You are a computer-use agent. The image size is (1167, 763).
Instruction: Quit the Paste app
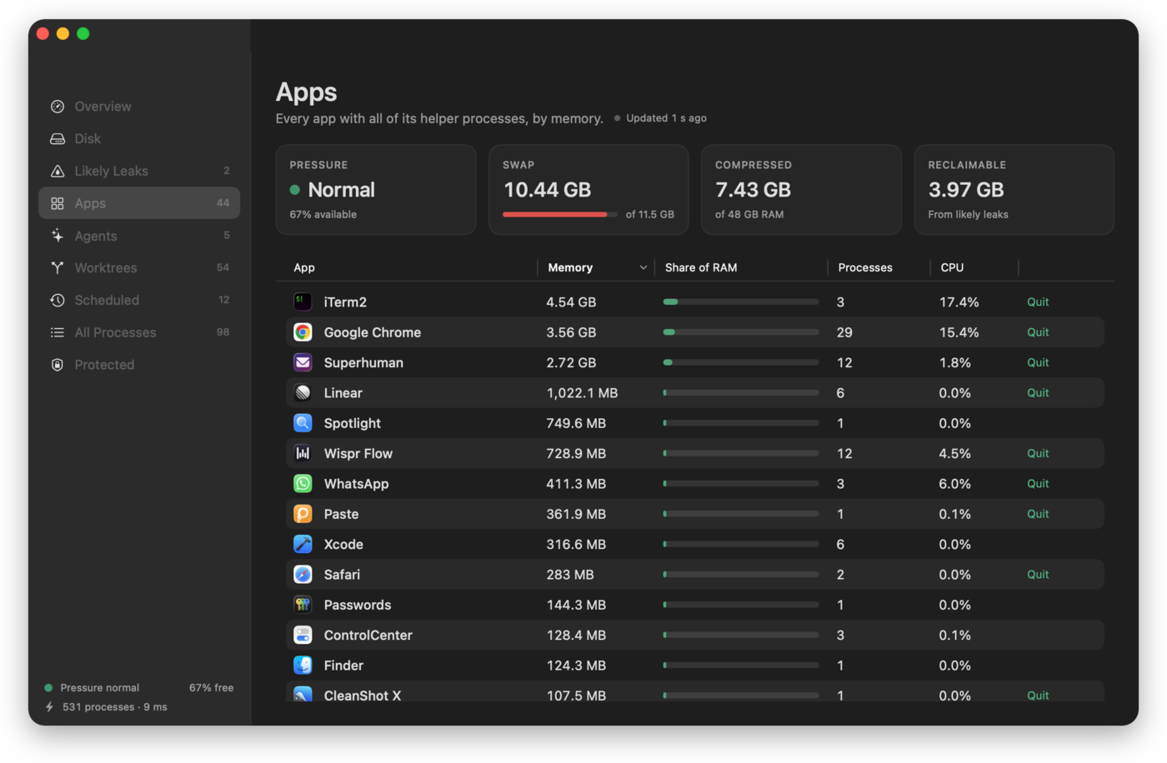pyautogui.click(x=1038, y=514)
